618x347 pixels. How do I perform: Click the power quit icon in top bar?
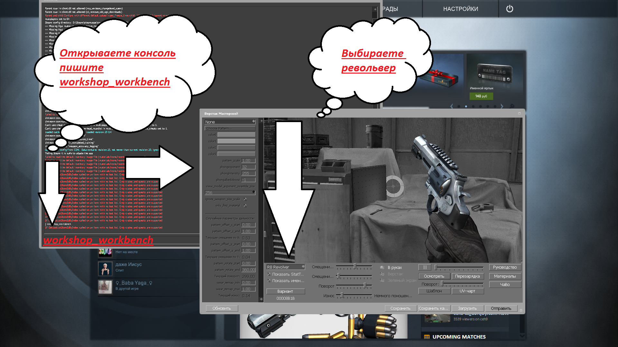coord(510,9)
